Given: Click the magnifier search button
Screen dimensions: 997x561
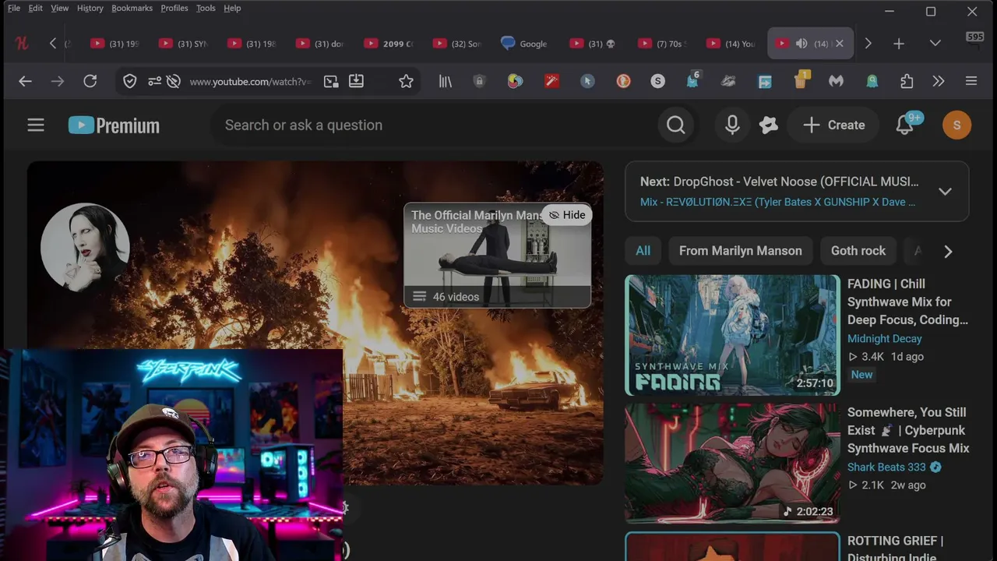Looking at the screenshot, I should [x=676, y=125].
